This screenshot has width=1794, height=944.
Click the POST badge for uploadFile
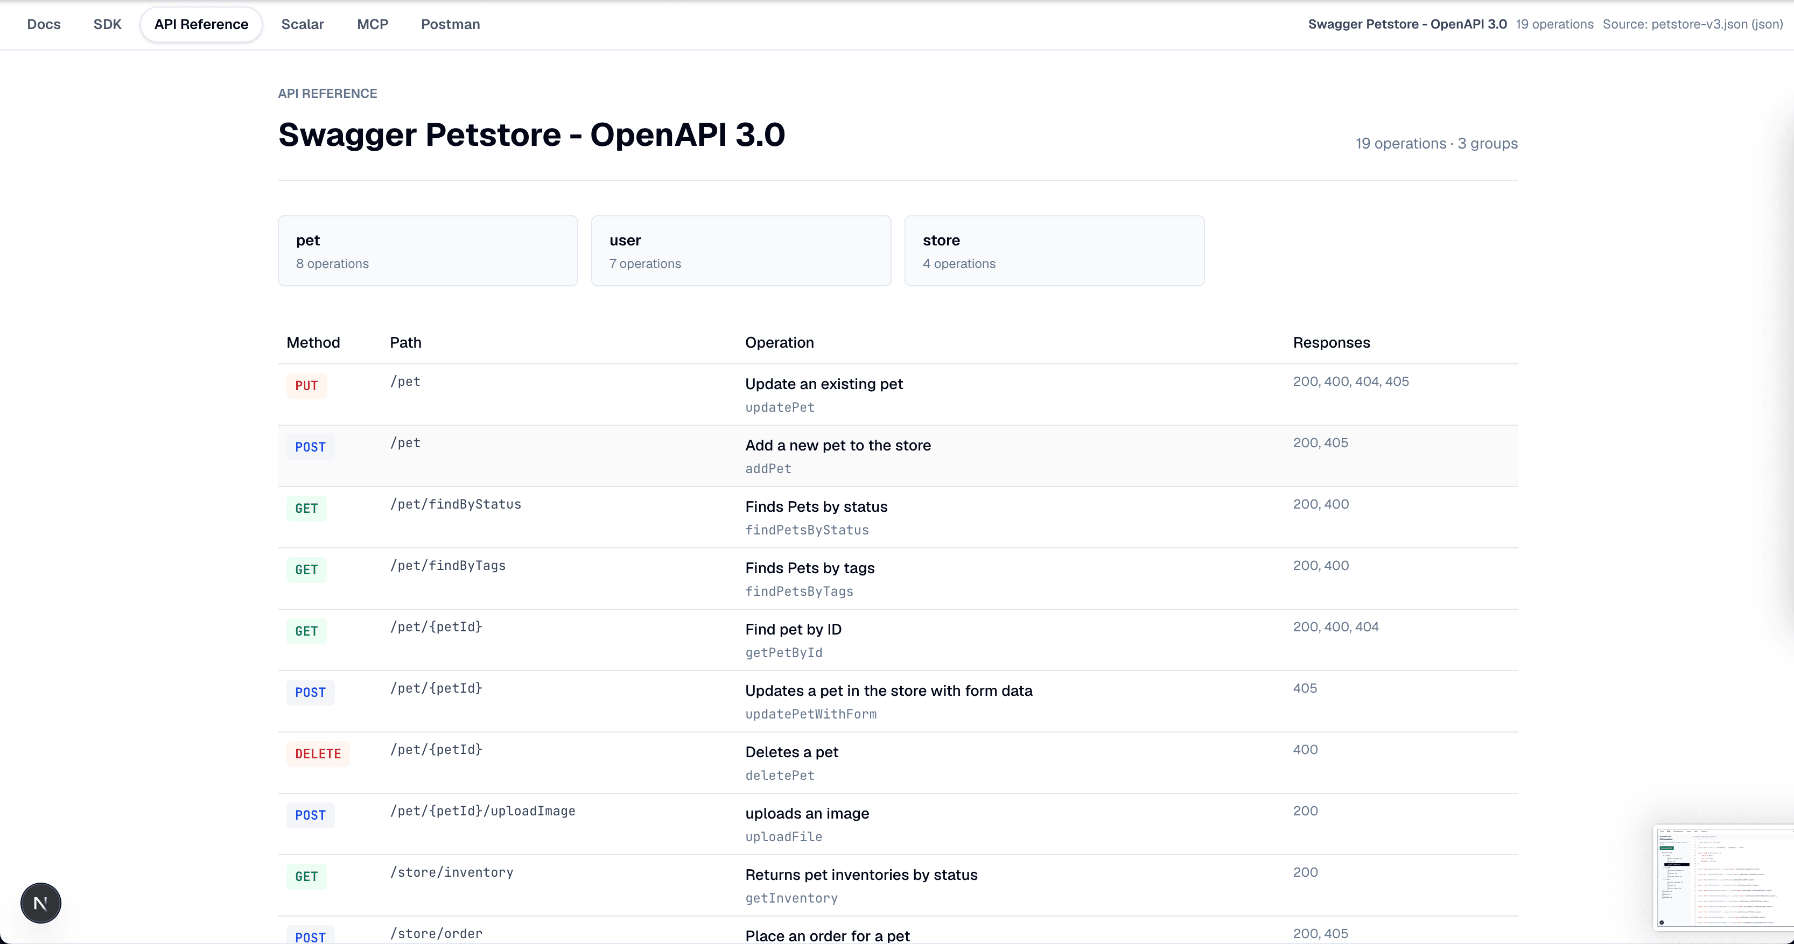(x=310, y=814)
